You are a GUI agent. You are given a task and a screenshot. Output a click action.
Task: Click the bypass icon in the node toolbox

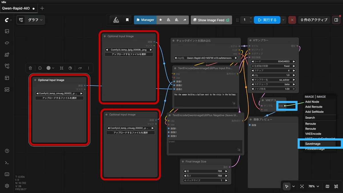tap(70, 68)
